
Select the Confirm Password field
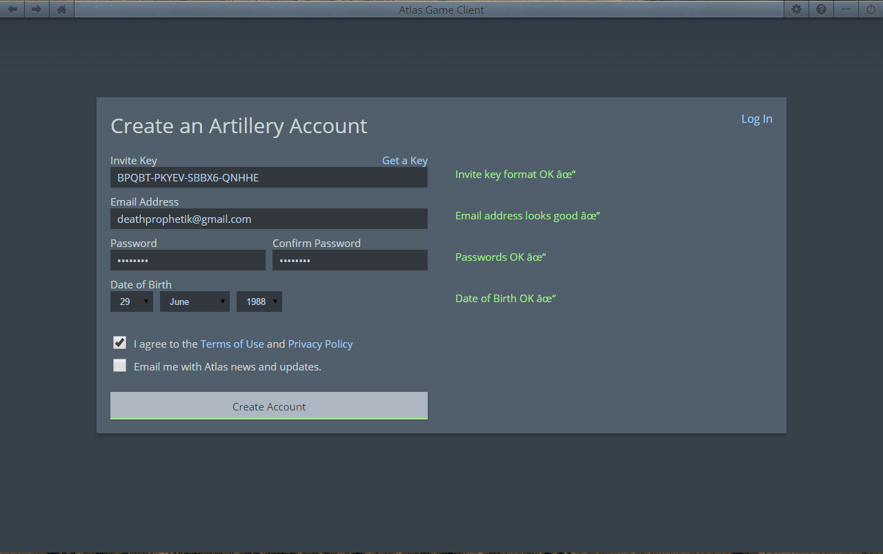coord(350,260)
